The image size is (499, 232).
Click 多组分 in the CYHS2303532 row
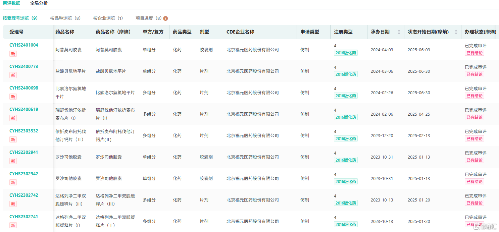coord(149,135)
